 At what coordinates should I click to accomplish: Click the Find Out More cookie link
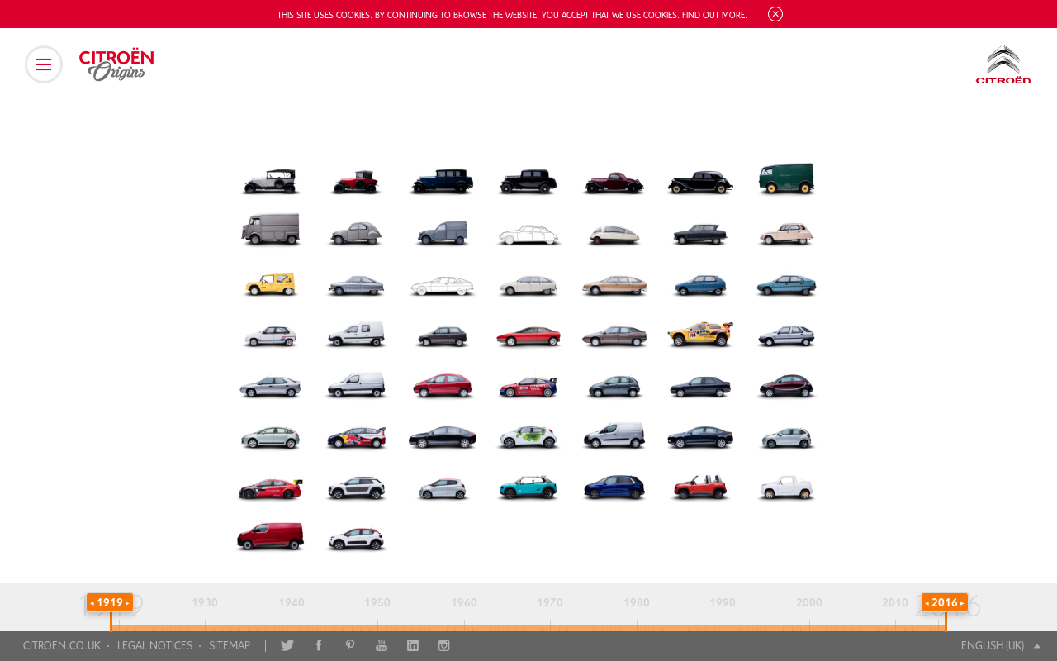(x=714, y=15)
